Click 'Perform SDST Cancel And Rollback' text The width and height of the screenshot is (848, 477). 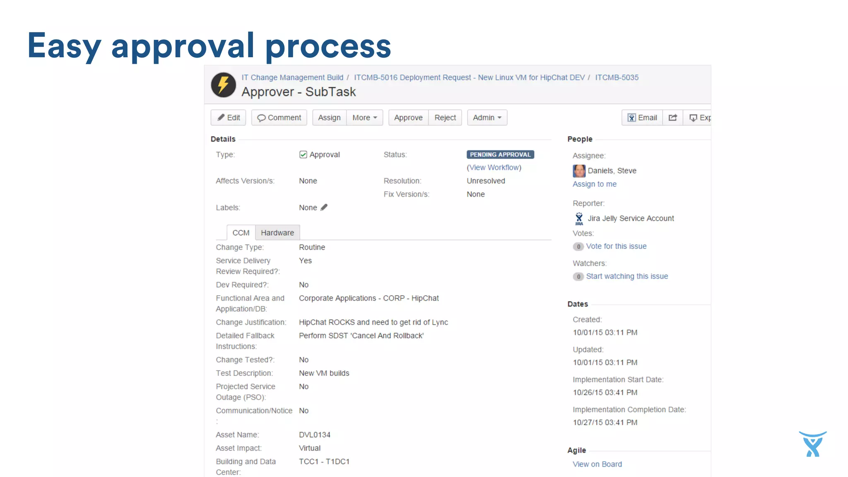[x=361, y=335]
